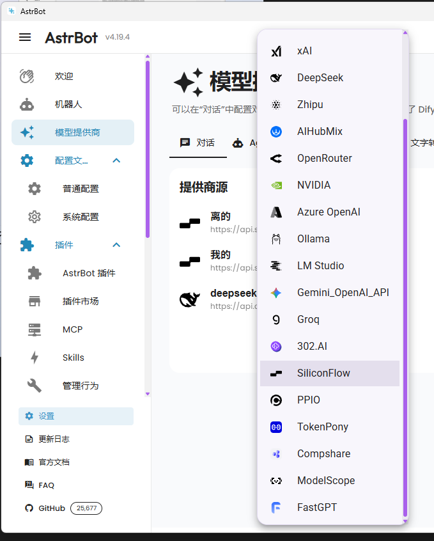Click the Groq logo icon
The image size is (434, 541).
click(x=276, y=320)
